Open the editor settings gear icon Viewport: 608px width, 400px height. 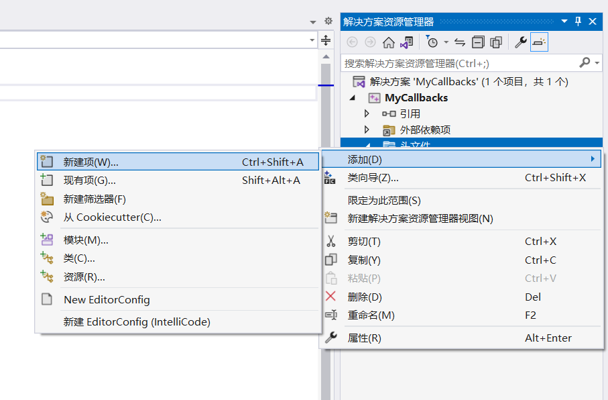pyautogui.click(x=328, y=21)
